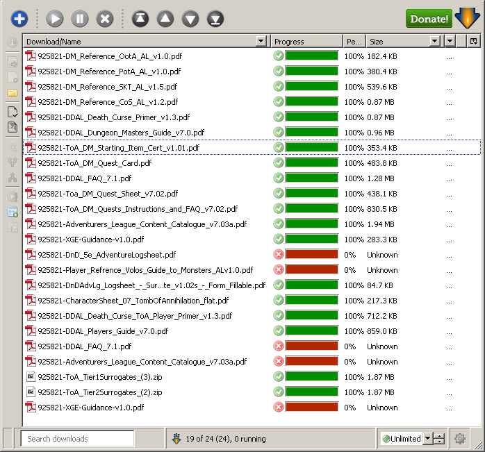Move selection to top with toolbar arrow

coord(140,19)
